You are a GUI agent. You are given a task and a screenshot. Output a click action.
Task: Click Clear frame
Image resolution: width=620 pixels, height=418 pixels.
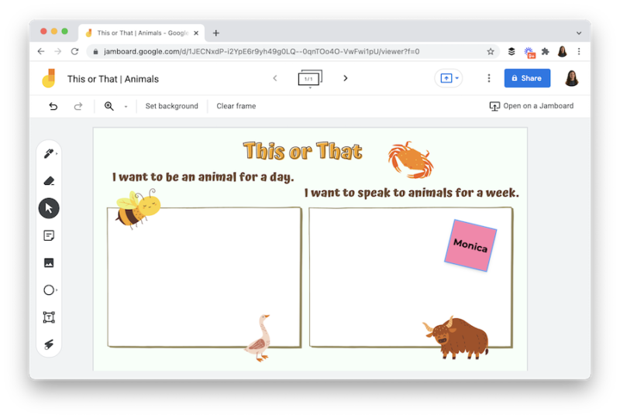pyautogui.click(x=236, y=106)
